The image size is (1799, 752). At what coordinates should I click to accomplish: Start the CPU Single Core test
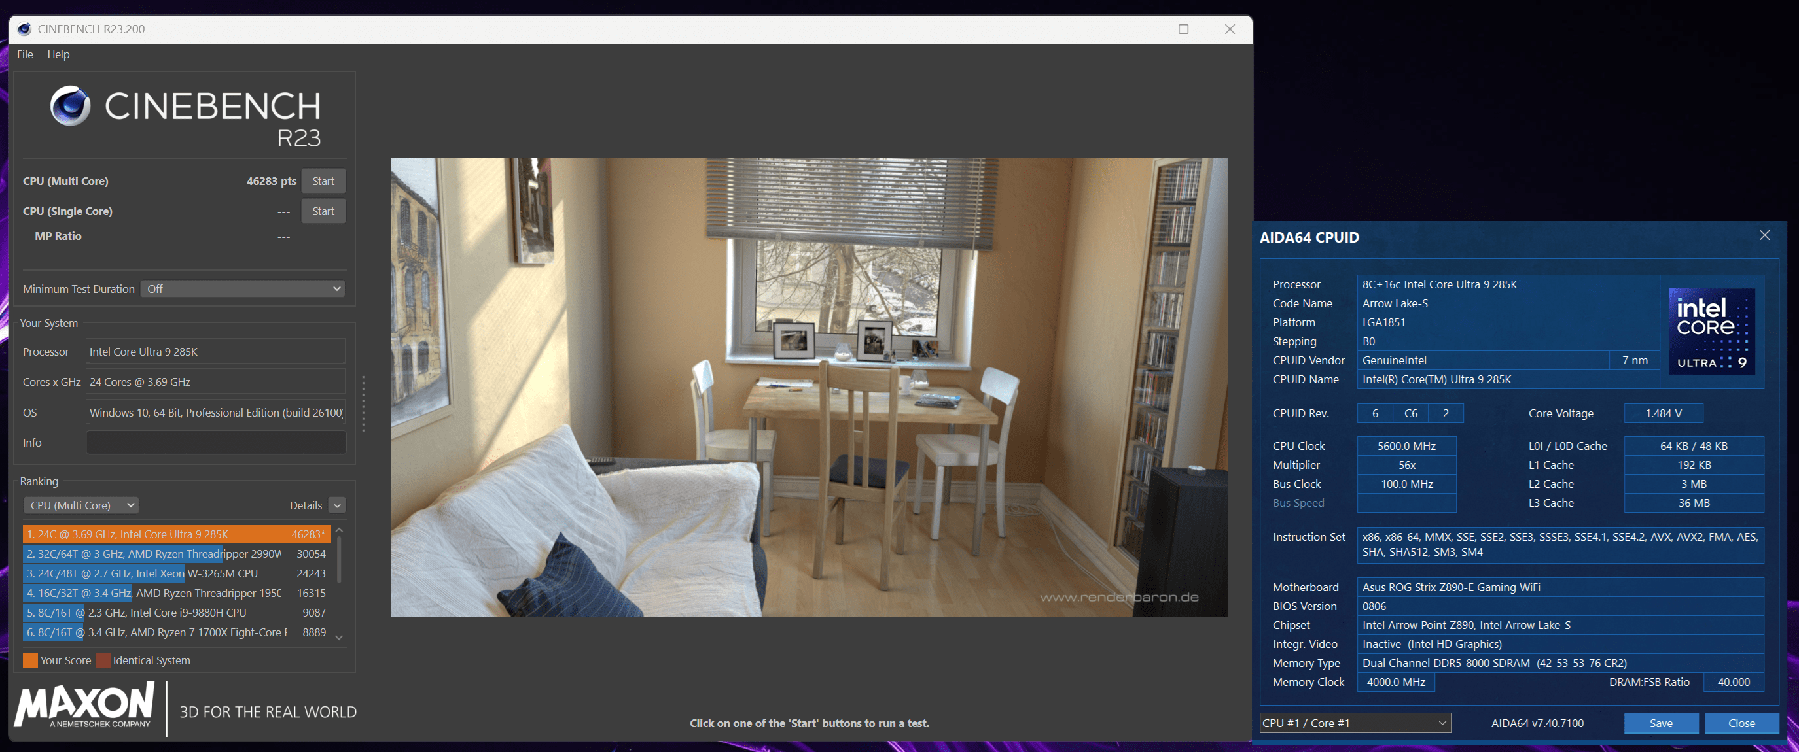[323, 211]
